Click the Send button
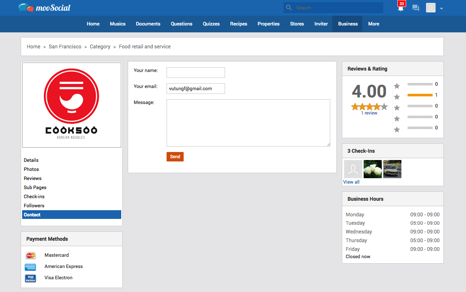The height and width of the screenshot is (292, 466). tap(175, 157)
